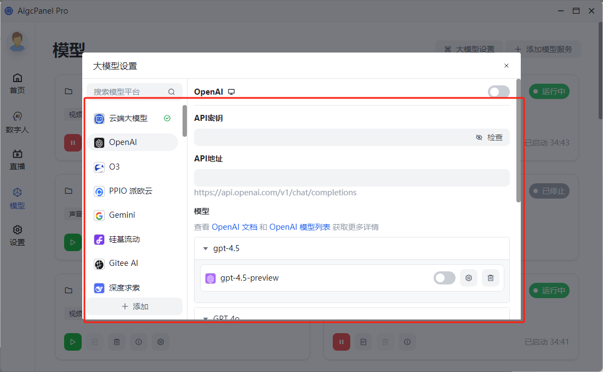Open the OpenAI 文档 link
The image size is (603, 372).
click(235, 227)
